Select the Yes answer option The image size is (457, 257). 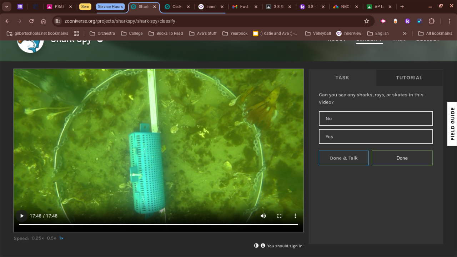[376, 136]
